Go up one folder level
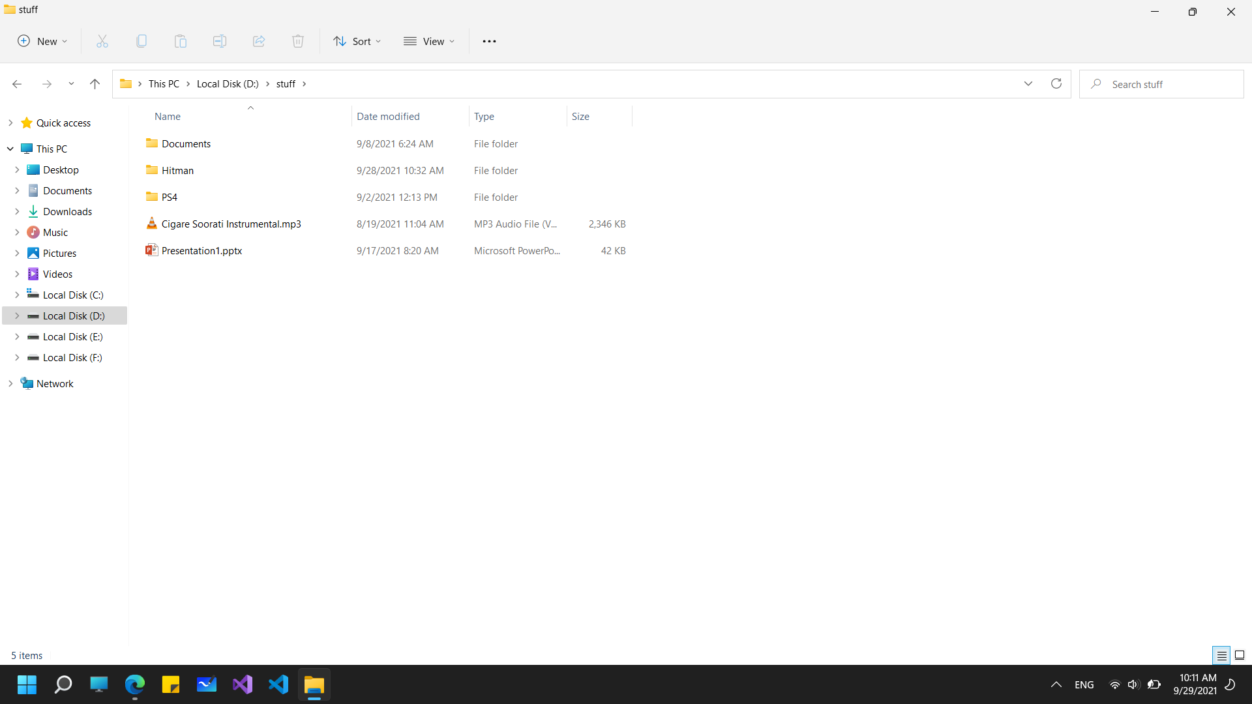 click(x=95, y=83)
